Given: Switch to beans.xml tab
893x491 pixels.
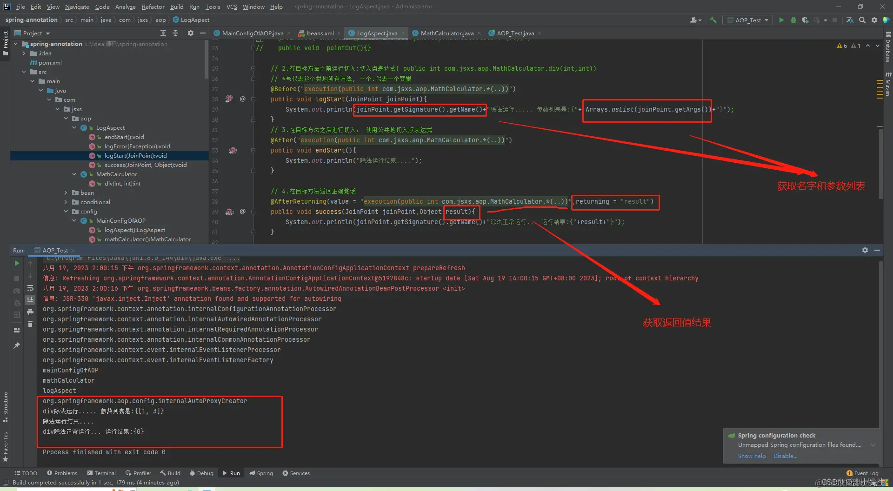Looking at the screenshot, I should [x=320, y=33].
